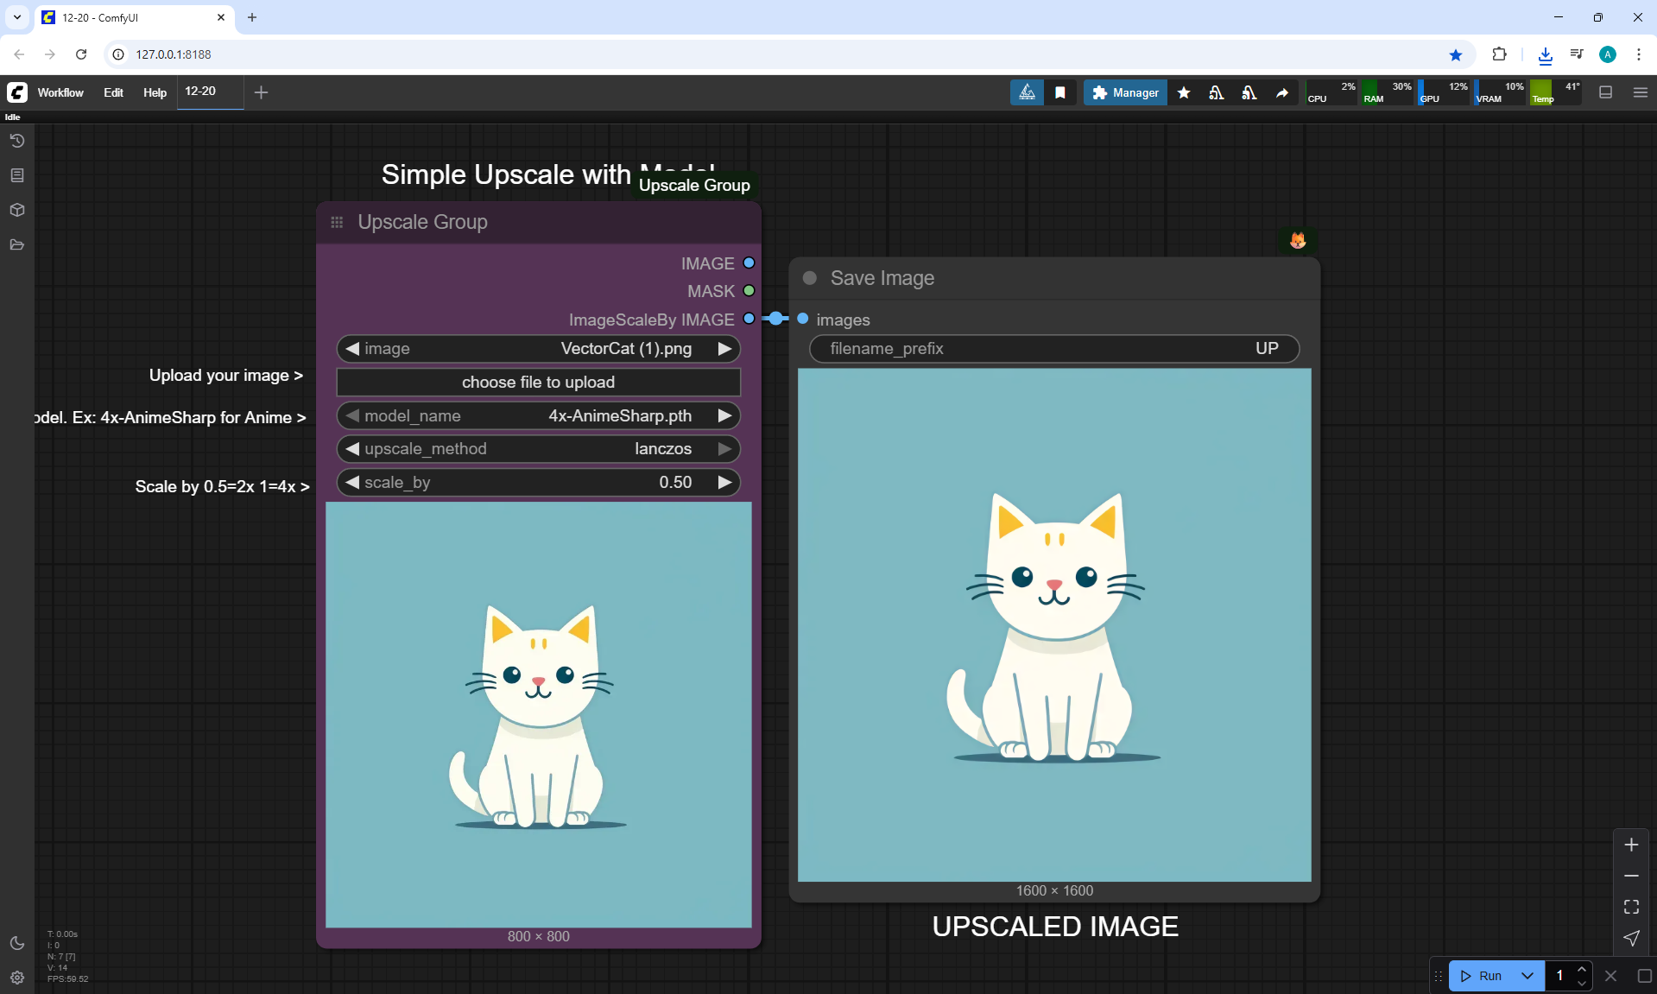Zoom out the canvas with minus
This screenshot has height=994, width=1657.
(x=1631, y=876)
